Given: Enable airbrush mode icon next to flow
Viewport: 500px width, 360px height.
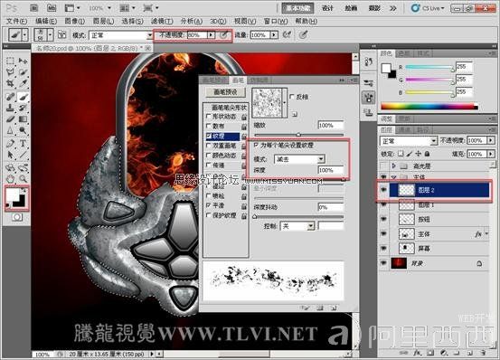Looking at the screenshot, I should pos(287,34).
